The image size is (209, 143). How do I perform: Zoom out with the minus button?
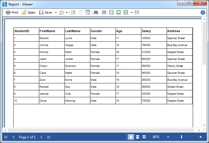pyautogui.click(x=168, y=137)
